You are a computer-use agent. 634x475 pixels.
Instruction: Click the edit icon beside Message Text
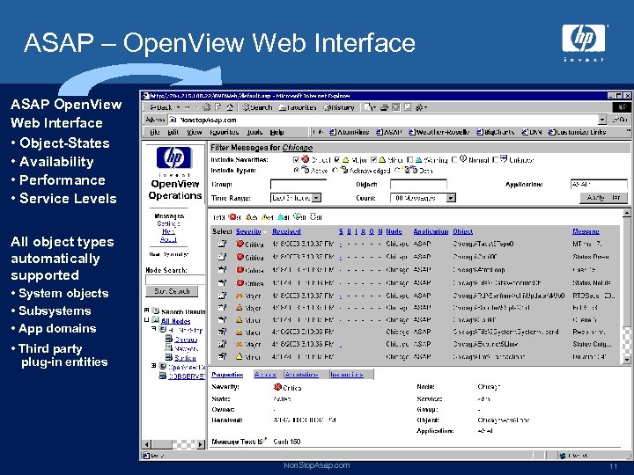pos(262,441)
